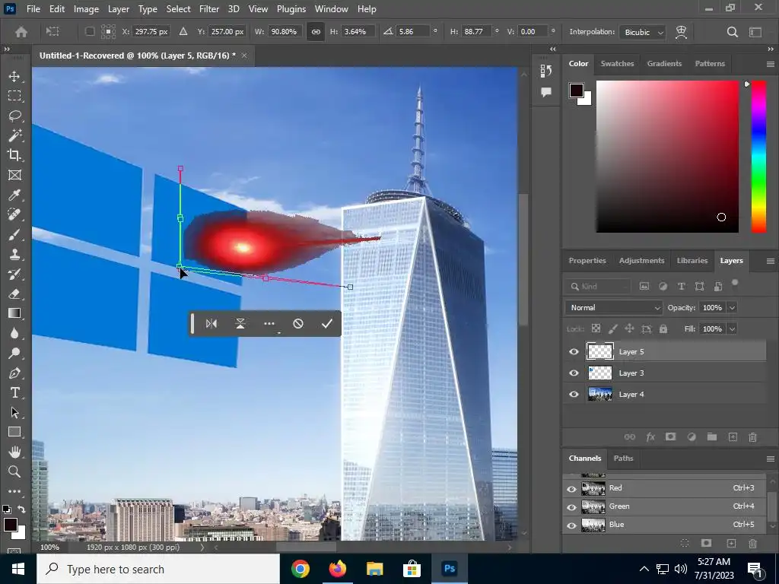Expand the tools panel double arrow
The image size is (779, 584).
(7, 49)
